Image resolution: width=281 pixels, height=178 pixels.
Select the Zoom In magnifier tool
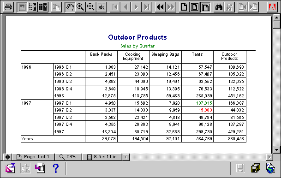pyautogui.click(x=80, y=7)
